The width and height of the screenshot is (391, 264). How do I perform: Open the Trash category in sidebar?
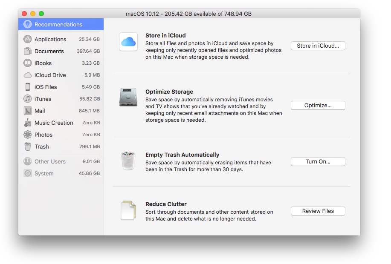coord(41,146)
